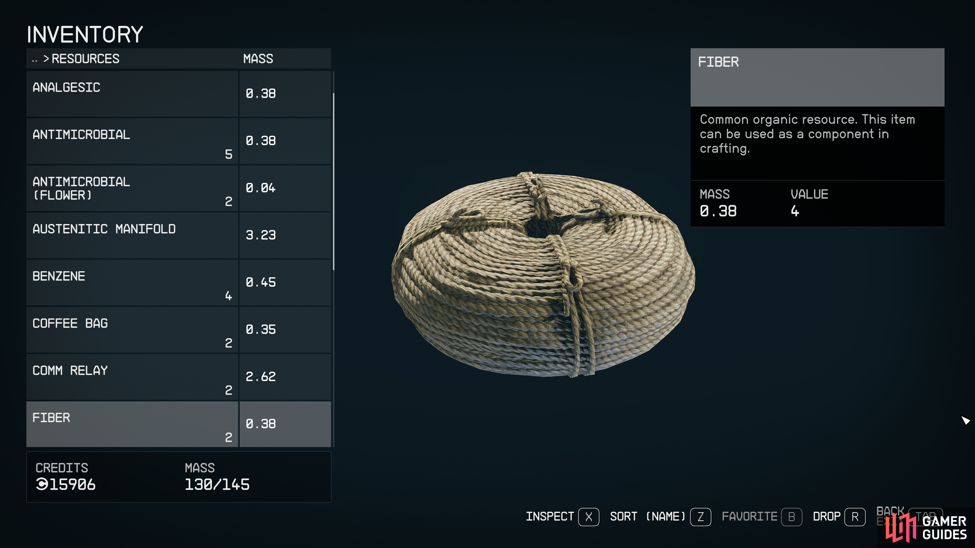Select Antimicrobial (Flower) in the list
Viewport: 975px width, 548px height.
179,188
